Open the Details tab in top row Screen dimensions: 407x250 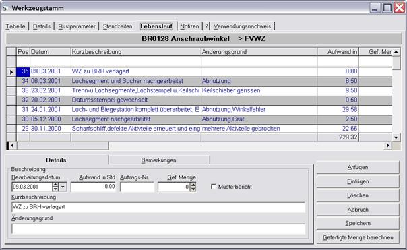pyautogui.click(x=42, y=26)
